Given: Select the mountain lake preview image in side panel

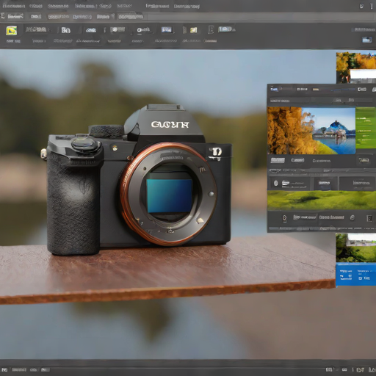Looking at the screenshot, I should (x=311, y=131).
